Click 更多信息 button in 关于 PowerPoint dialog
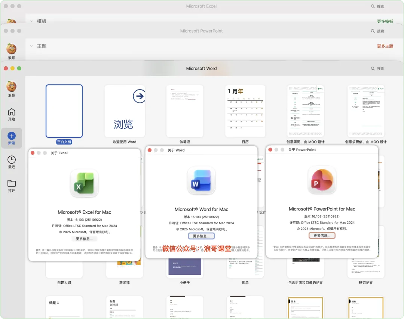The height and width of the screenshot is (319, 404). 322,236
